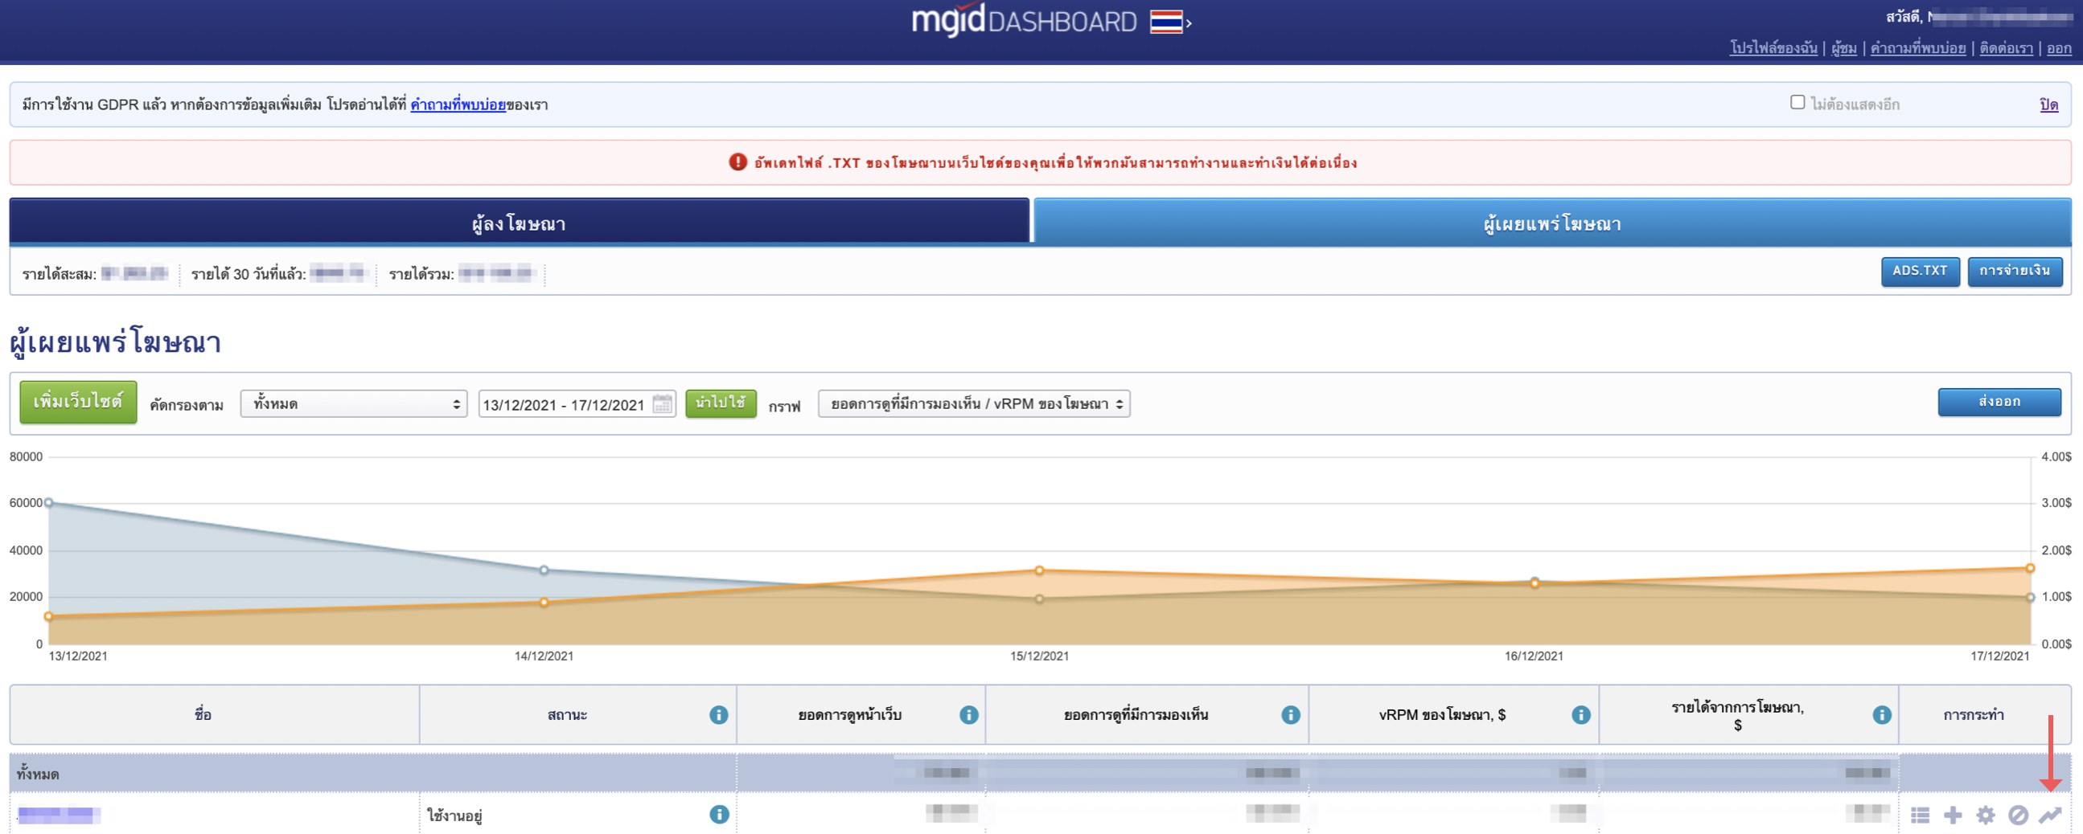
Task: Click the date range input field
Action: tap(564, 404)
